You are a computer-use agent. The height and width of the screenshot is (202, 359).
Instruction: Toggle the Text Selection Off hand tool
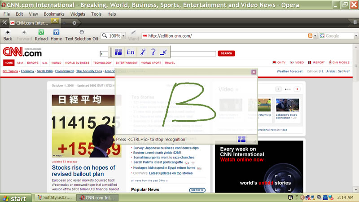82,32
